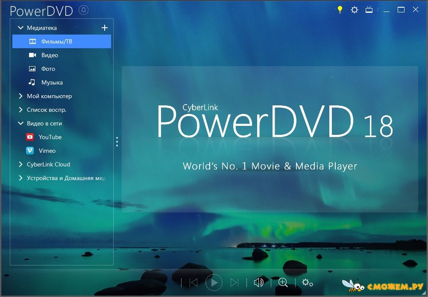Start playback with the Play button
This screenshot has height=297, width=428.
coord(214,282)
